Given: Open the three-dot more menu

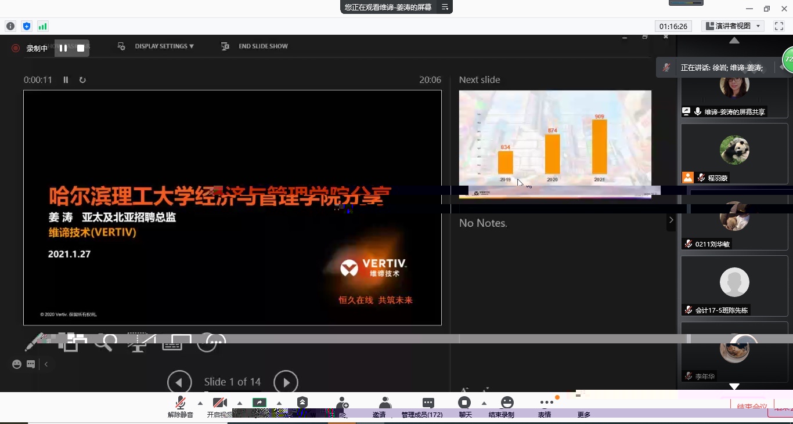Looking at the screenshot, I should tap(546, 403).
